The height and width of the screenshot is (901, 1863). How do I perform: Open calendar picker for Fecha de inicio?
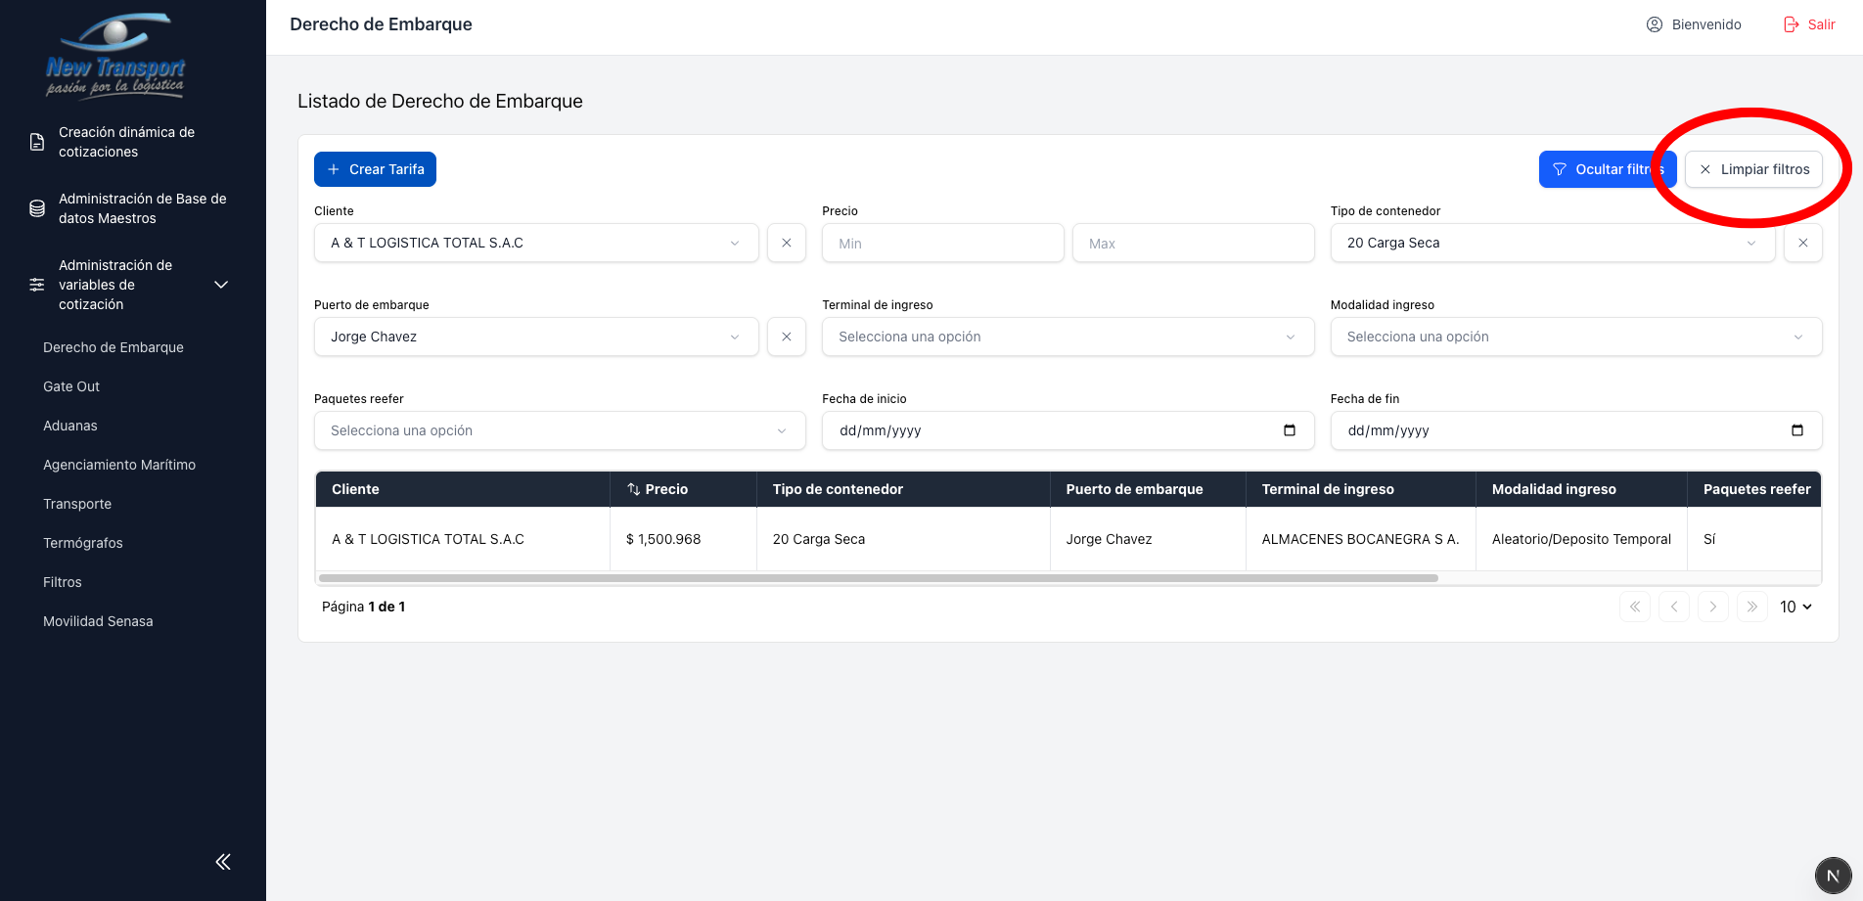(1289, 430)
